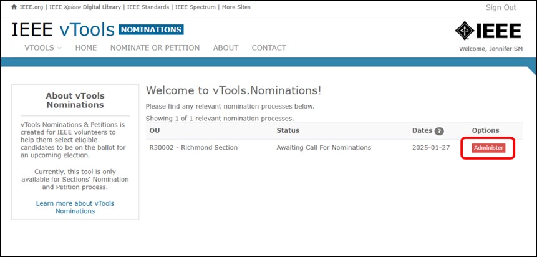Go to the HOME menu item
The height and width of the screenshot is (257, 537).
(x=86, y=47)
